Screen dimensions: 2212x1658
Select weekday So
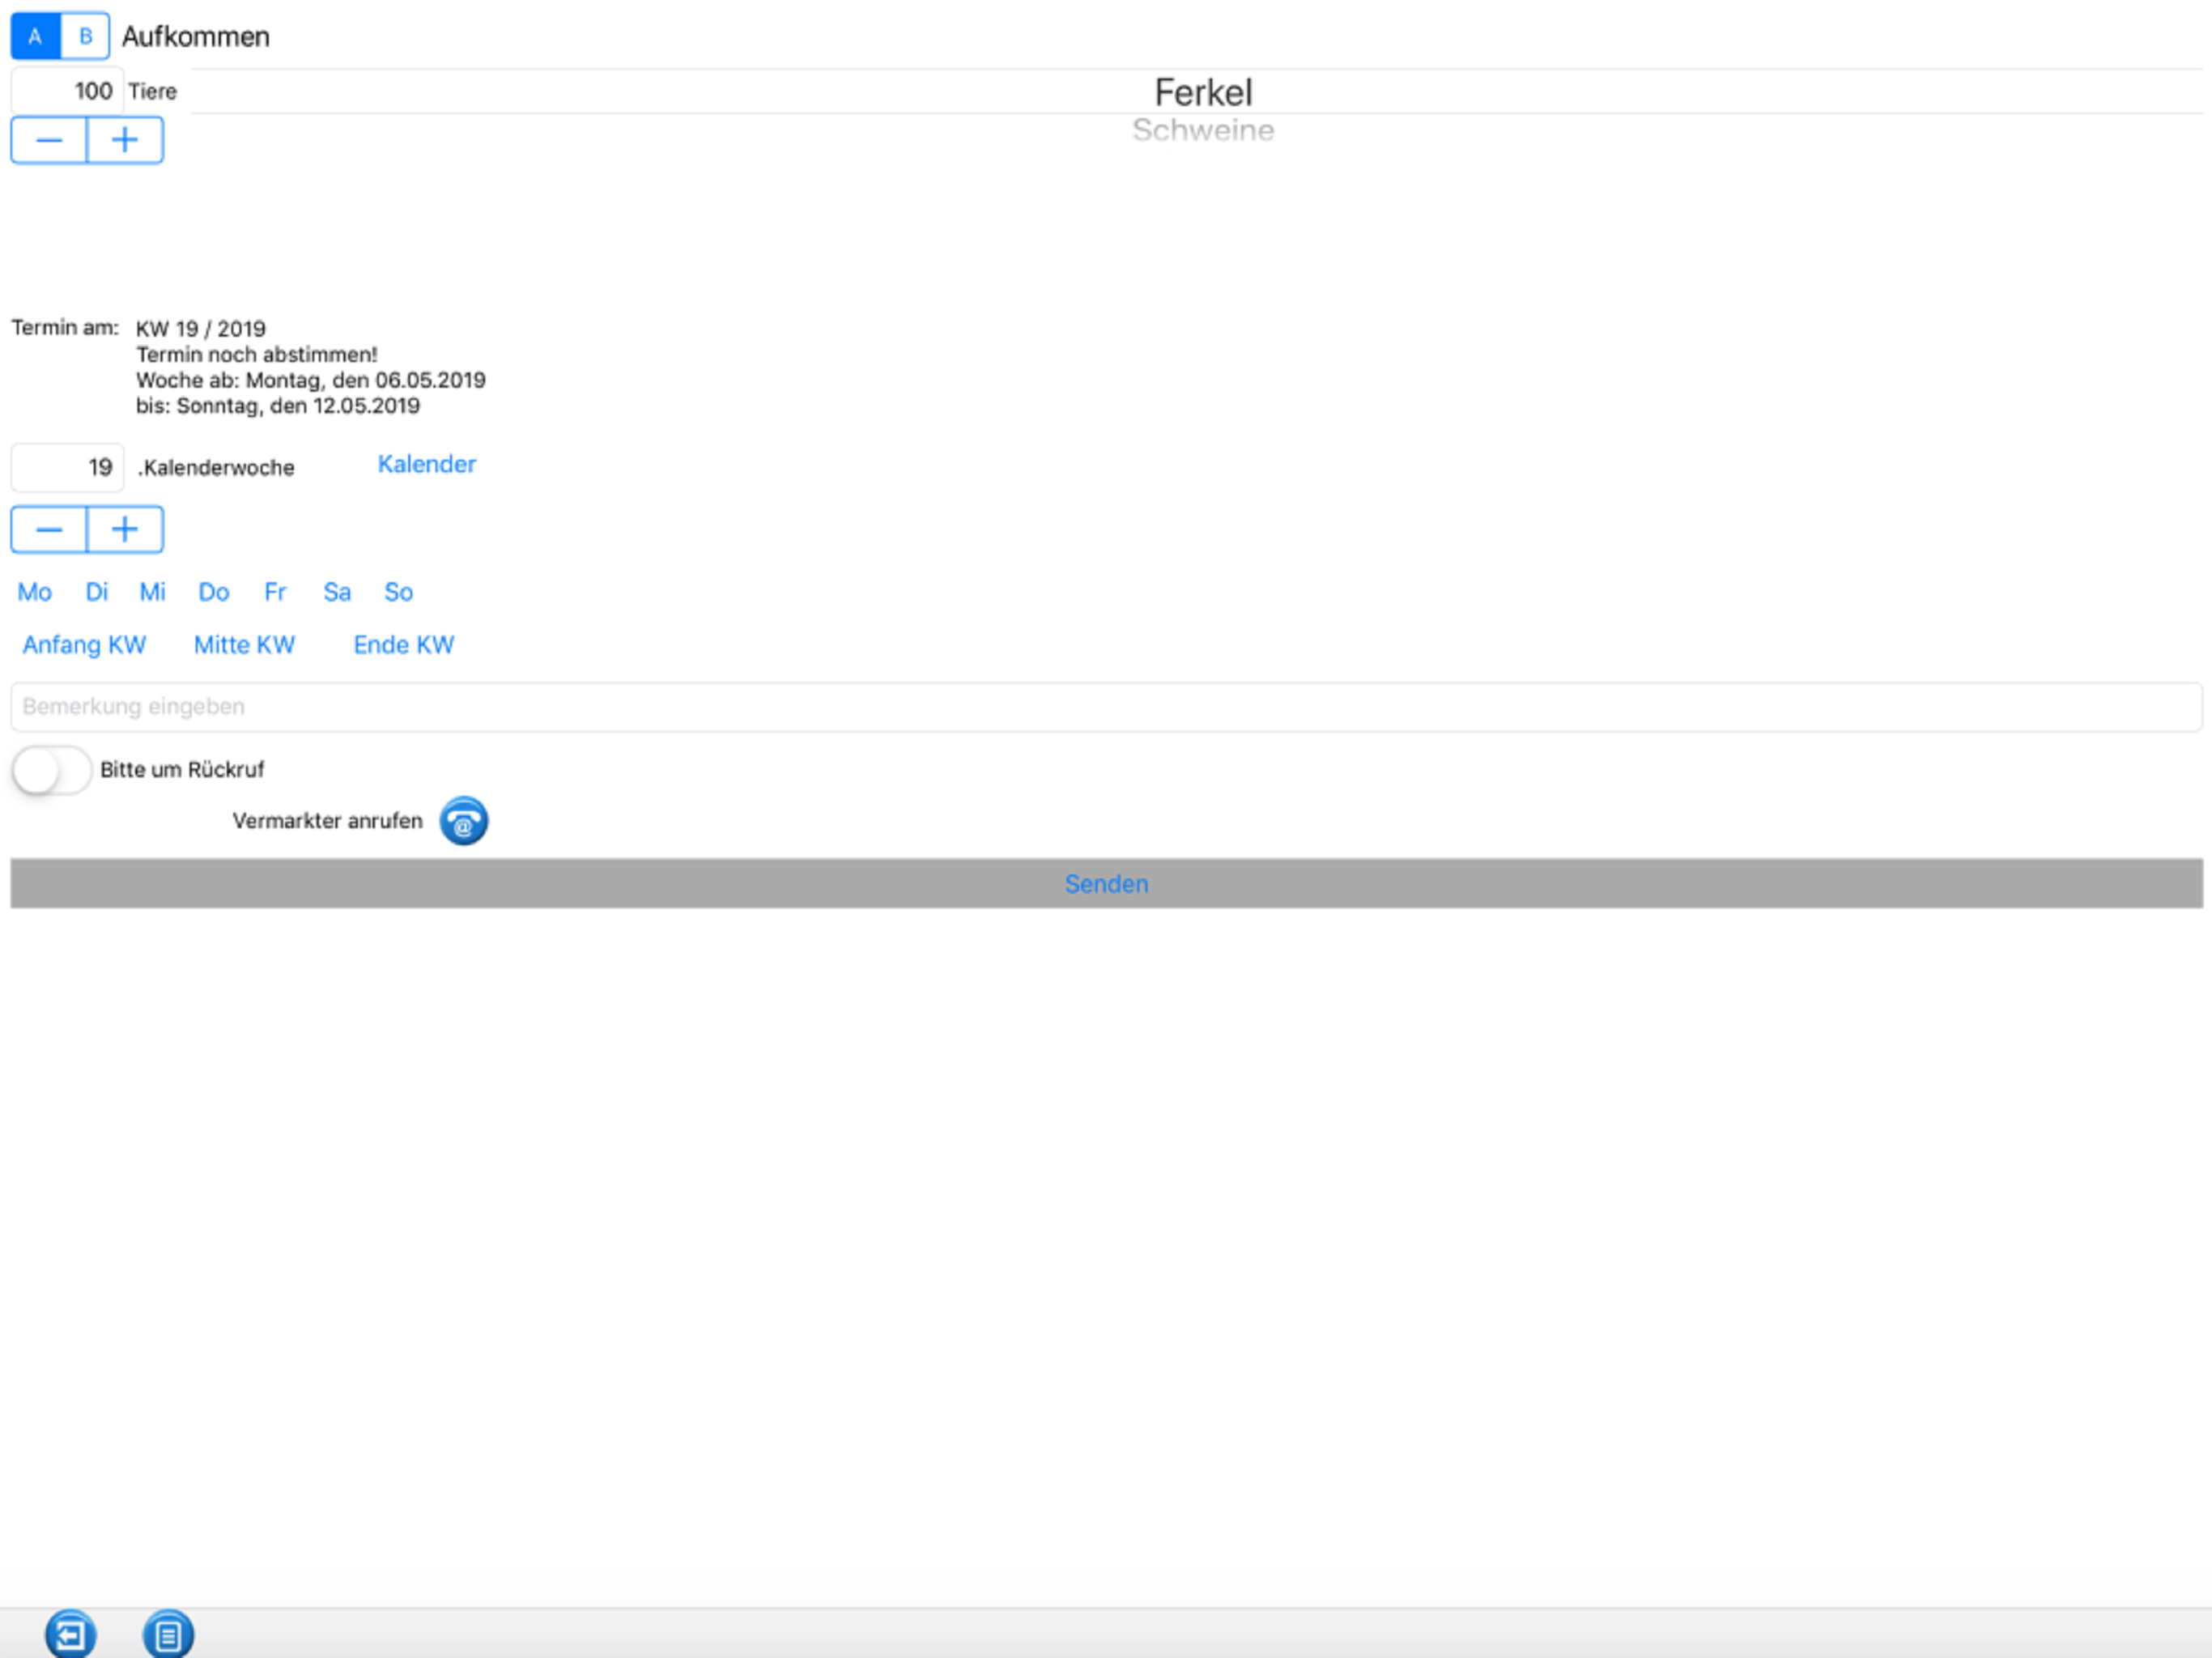(x=399, y=592)
